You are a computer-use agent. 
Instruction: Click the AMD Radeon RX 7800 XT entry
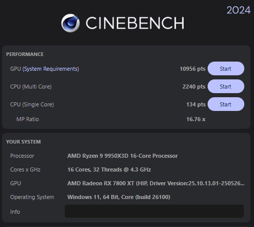click(156, 183)
